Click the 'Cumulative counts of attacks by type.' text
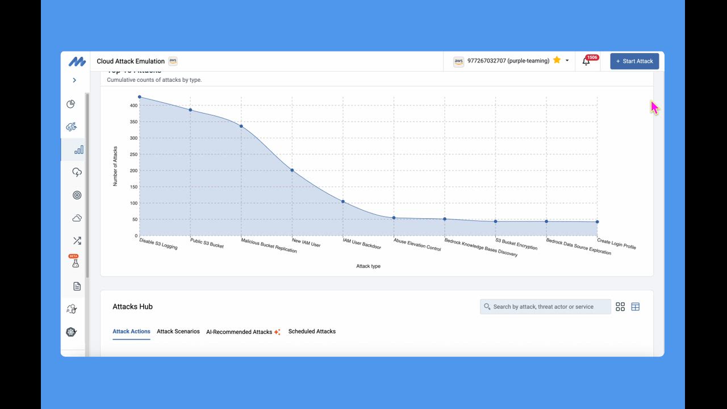Screen dimensions: 727x409 pos(154,80)
